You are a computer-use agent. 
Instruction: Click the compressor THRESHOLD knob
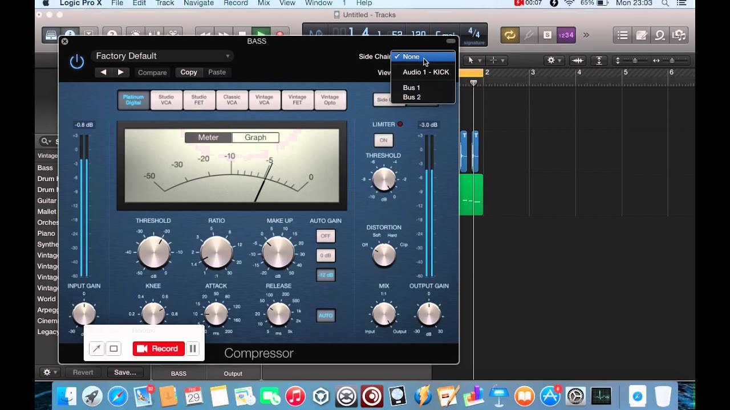pyautogui.click(x=153, y=252)
